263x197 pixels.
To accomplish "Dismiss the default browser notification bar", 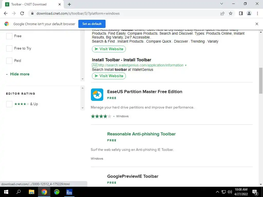I will point(257,24).
